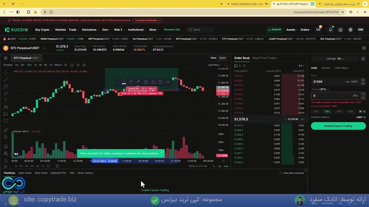Tick the Hide other contracts checkbox
This screenshot has width=369, height=207.
click(281, 173)
